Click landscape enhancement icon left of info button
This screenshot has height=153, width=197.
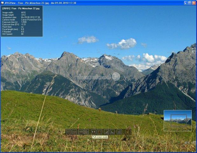tap(119, 132)
